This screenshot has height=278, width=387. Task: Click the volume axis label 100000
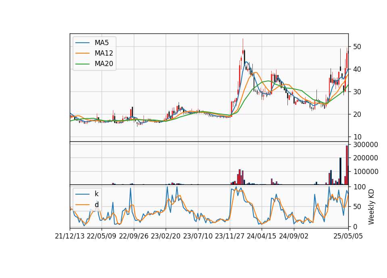[x=366, y=172]
